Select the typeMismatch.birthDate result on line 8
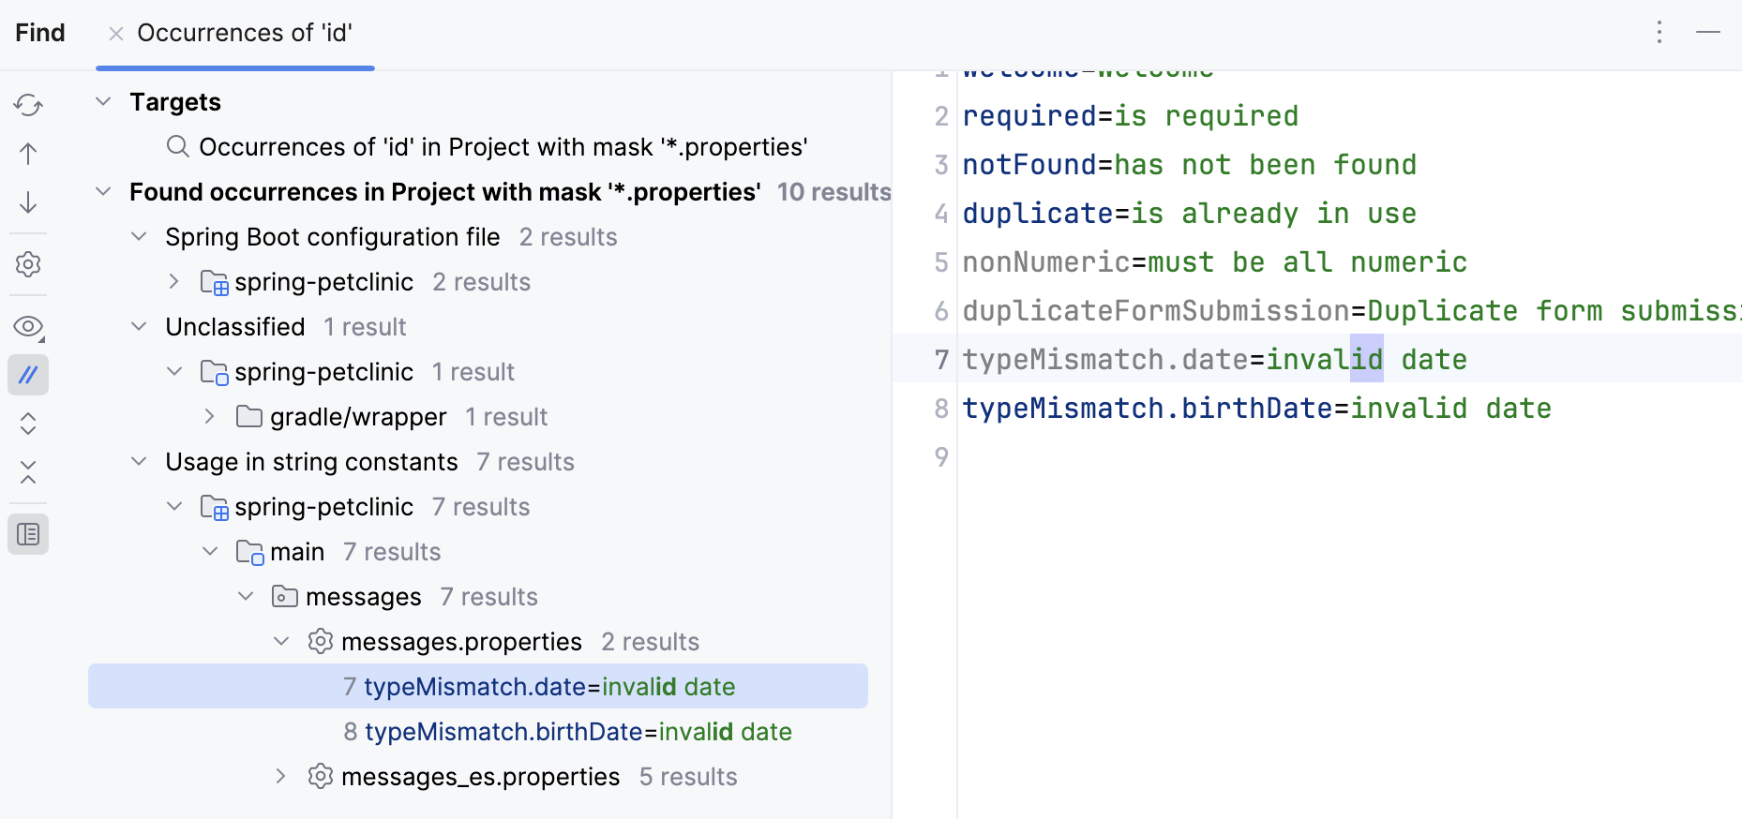 pyautogui.click(x=578, y=732)
